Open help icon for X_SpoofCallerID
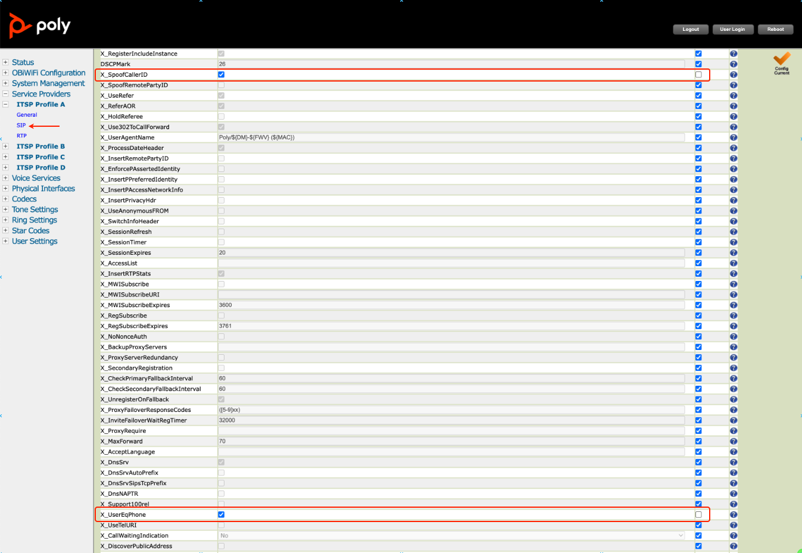Screen dimensions: 802x553 pos(734,75)
